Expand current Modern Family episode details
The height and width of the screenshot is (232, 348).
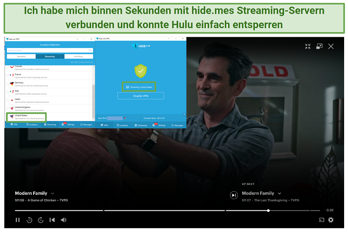[x=53, y=194]
